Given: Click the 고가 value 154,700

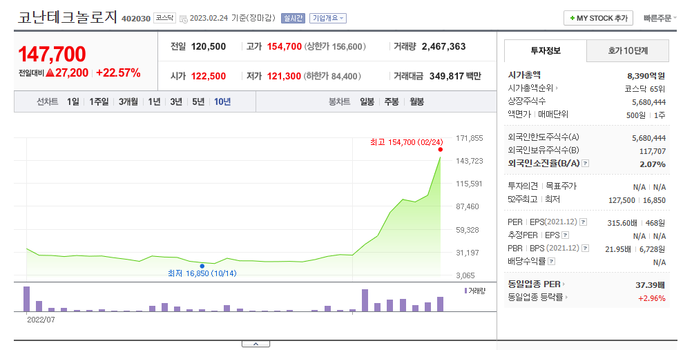Looking at the screenshot, I should 284,46.
